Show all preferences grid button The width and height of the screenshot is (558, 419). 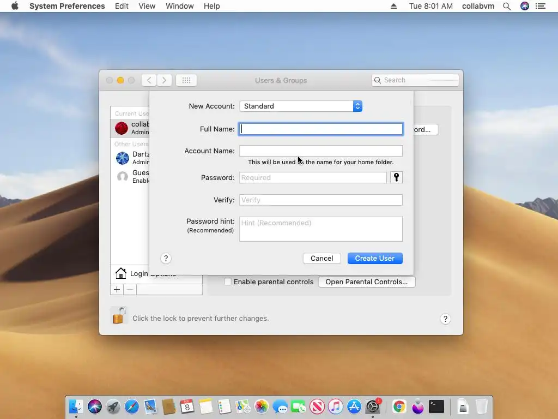[186, 80]
